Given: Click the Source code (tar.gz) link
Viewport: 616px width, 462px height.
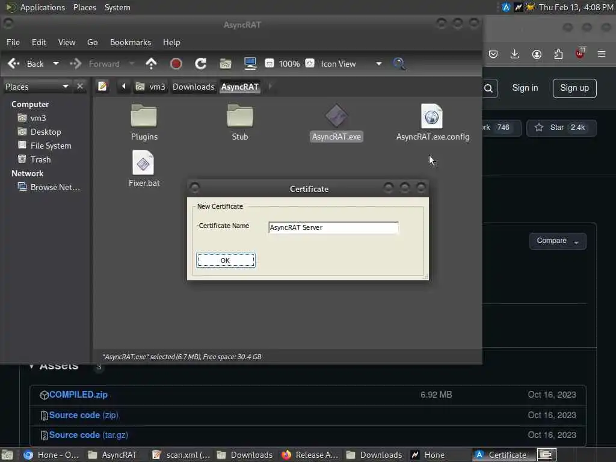Looking at the screenshot, I should [88, 436].
